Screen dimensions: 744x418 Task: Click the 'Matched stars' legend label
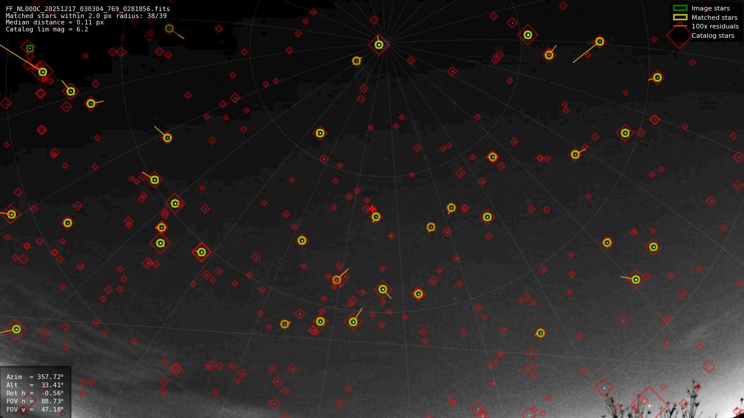pos(714,17)
